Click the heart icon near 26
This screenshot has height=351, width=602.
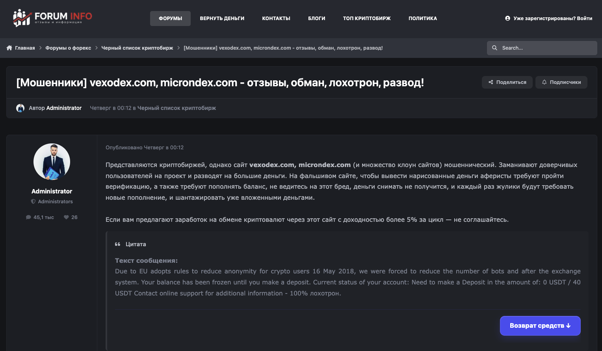(x=66, y=217)
